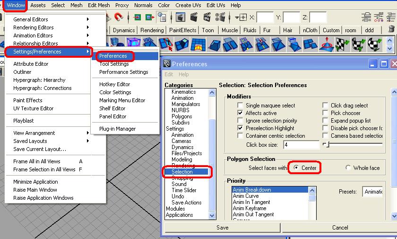Enable Container centric selection checkbox
Image resolution: width=397 pixels, height=239 pixels.
click(x=240, y=136)
